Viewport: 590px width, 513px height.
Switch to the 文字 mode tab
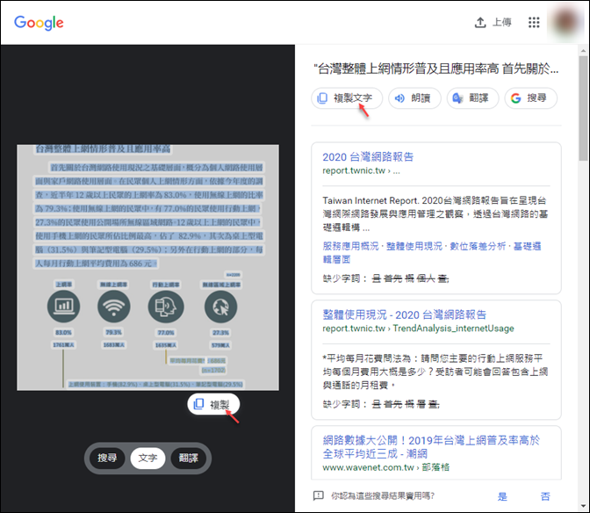coord(147,458)
